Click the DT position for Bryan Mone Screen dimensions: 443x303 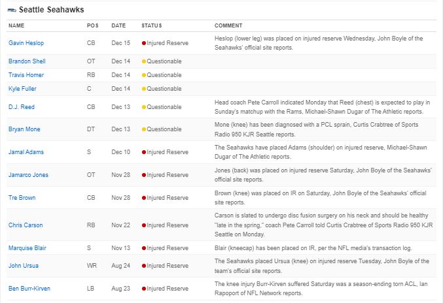(x=91, y=129)
